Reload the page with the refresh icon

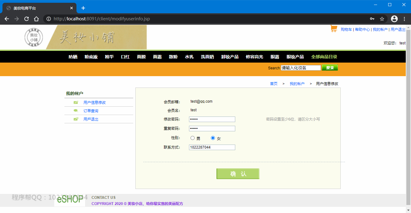pyautogui.click(x=26, y=18)
